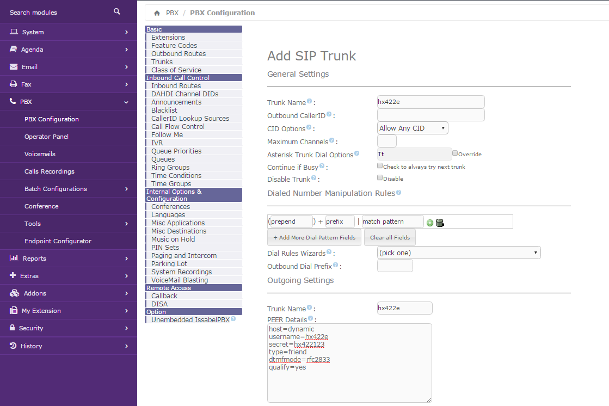Click the home icon in breadcrumb

pos(157,13)
